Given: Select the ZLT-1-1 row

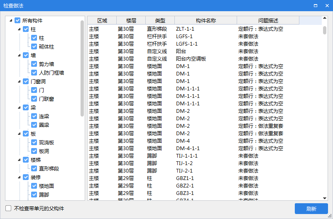Looking at the screenshot, I should [x=205, y=29].
